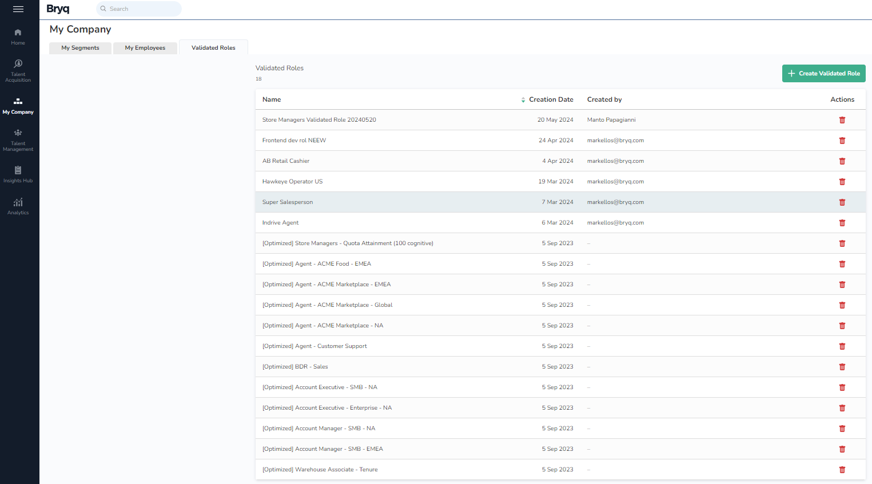Go to Home in the sidebar
Viewport: 872px width, 484px height.
coord(18,37)
